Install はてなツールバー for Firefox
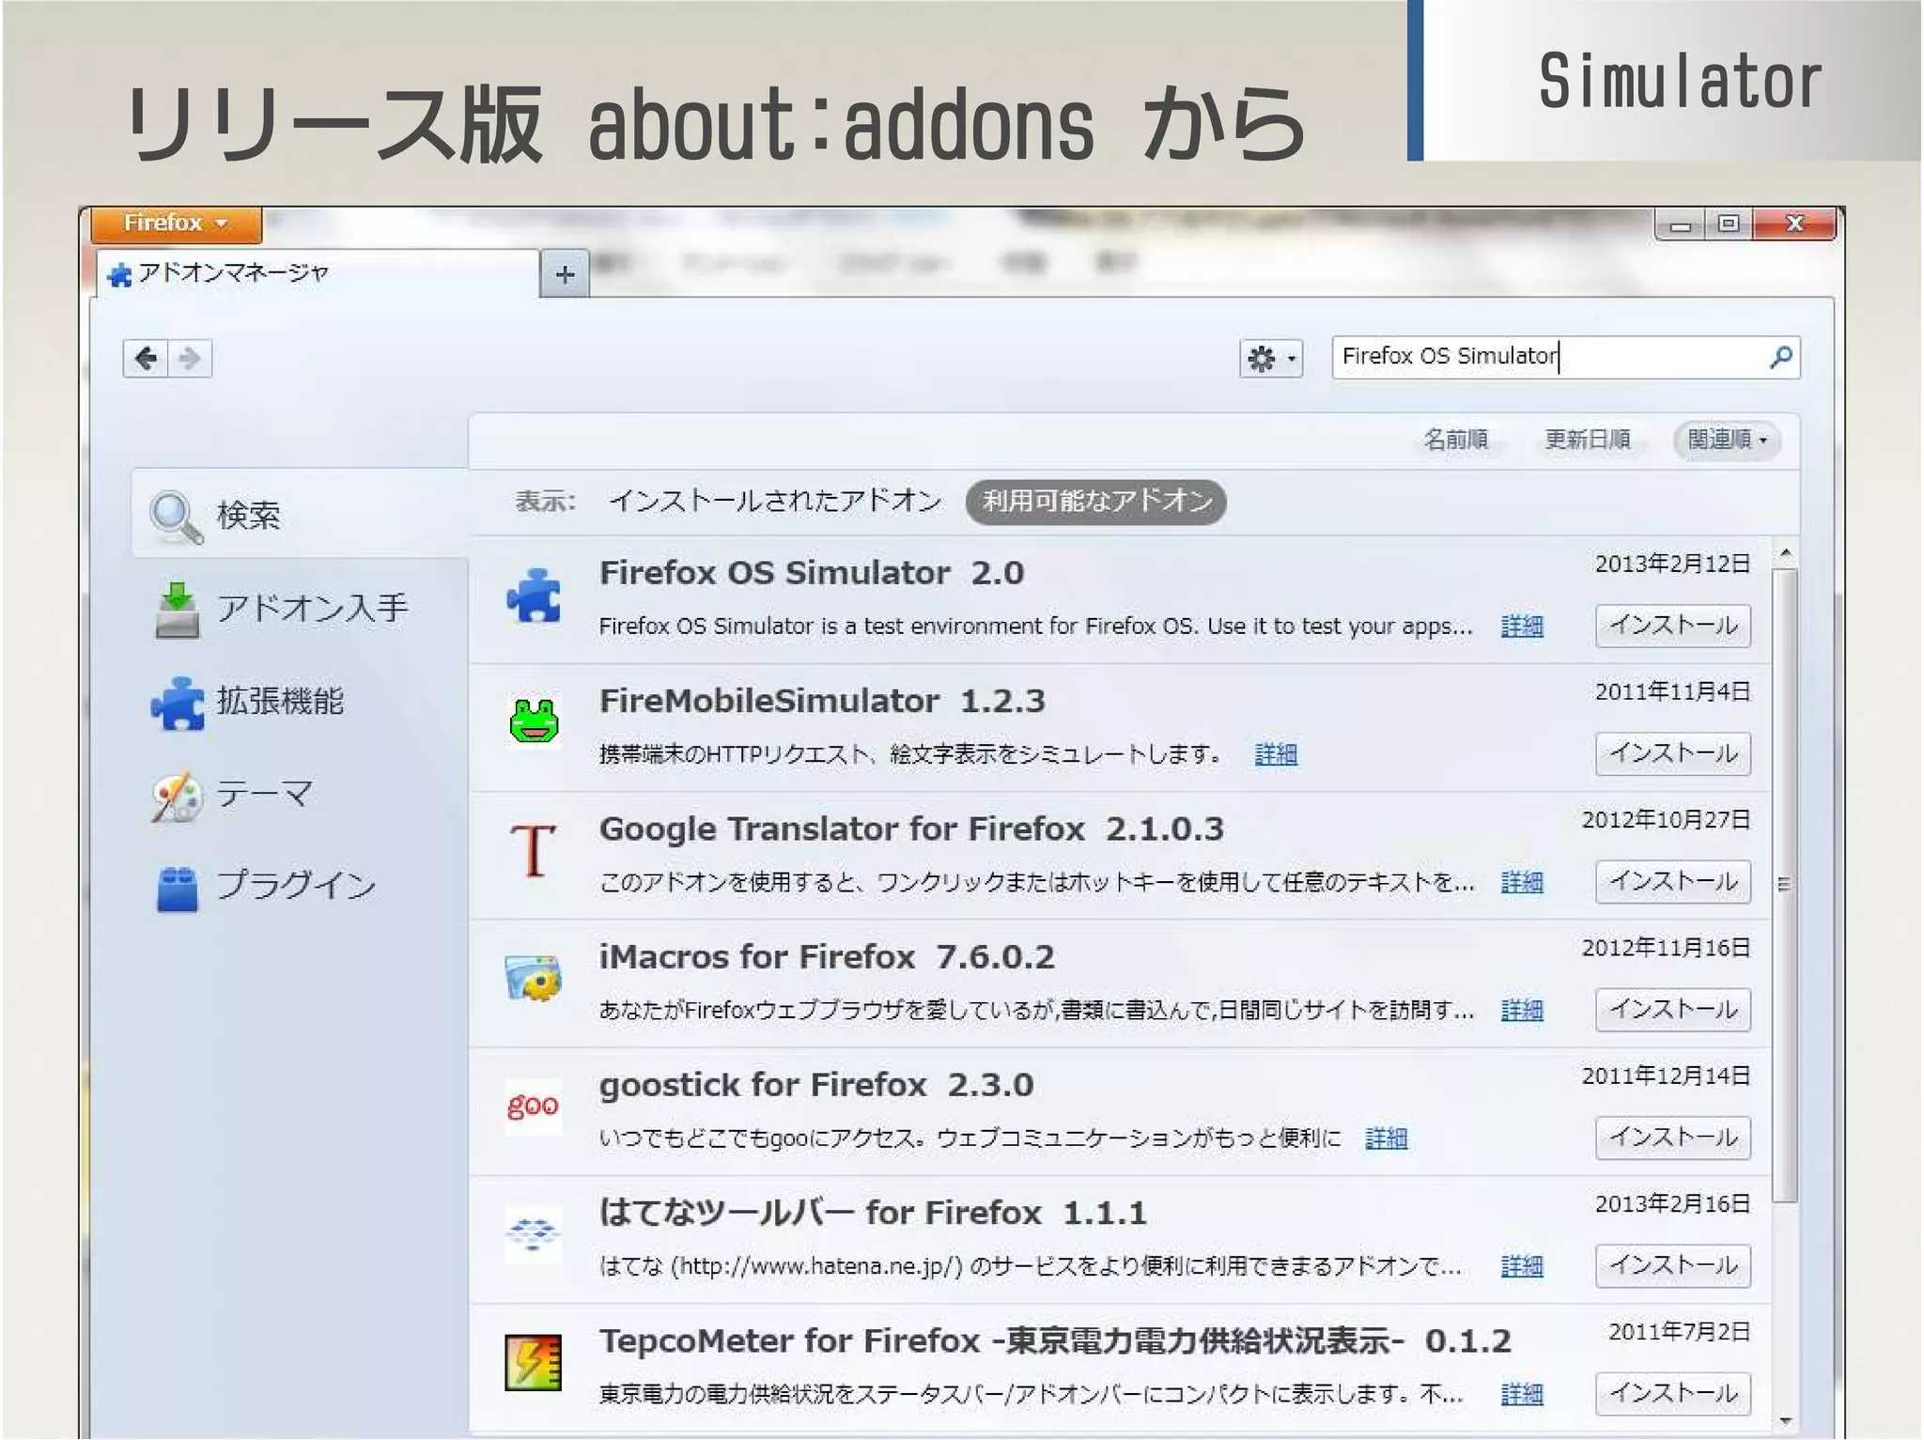The image size is (1924, 1440). pos(1673,1265)
